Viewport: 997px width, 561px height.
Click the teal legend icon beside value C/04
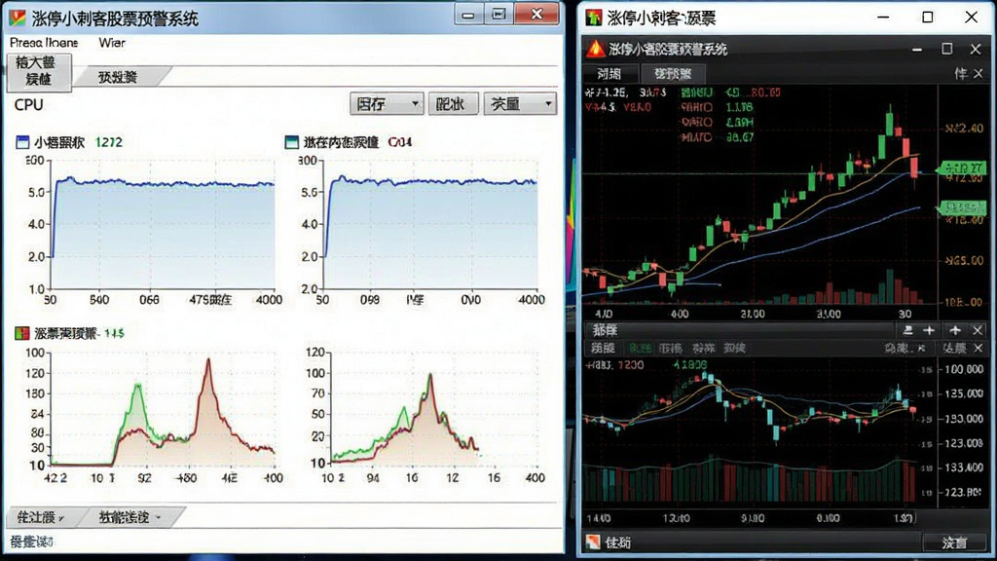292,142
